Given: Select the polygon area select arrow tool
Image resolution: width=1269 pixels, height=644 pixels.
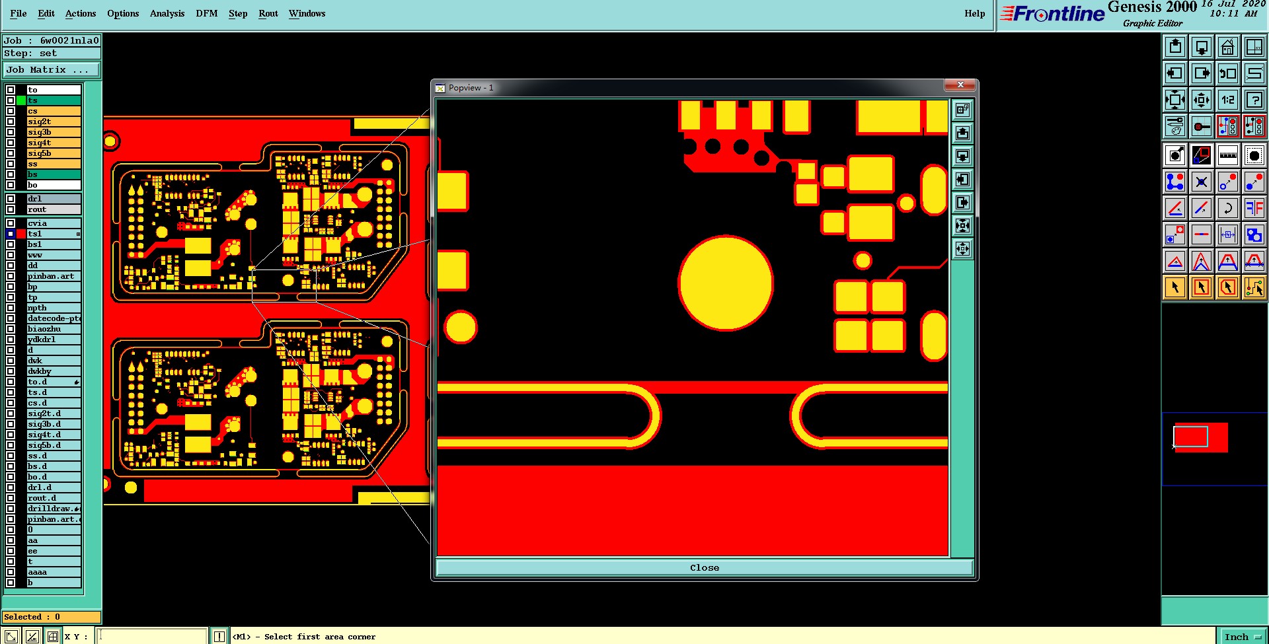Looking at the screenshot, I should point(1228,287).
